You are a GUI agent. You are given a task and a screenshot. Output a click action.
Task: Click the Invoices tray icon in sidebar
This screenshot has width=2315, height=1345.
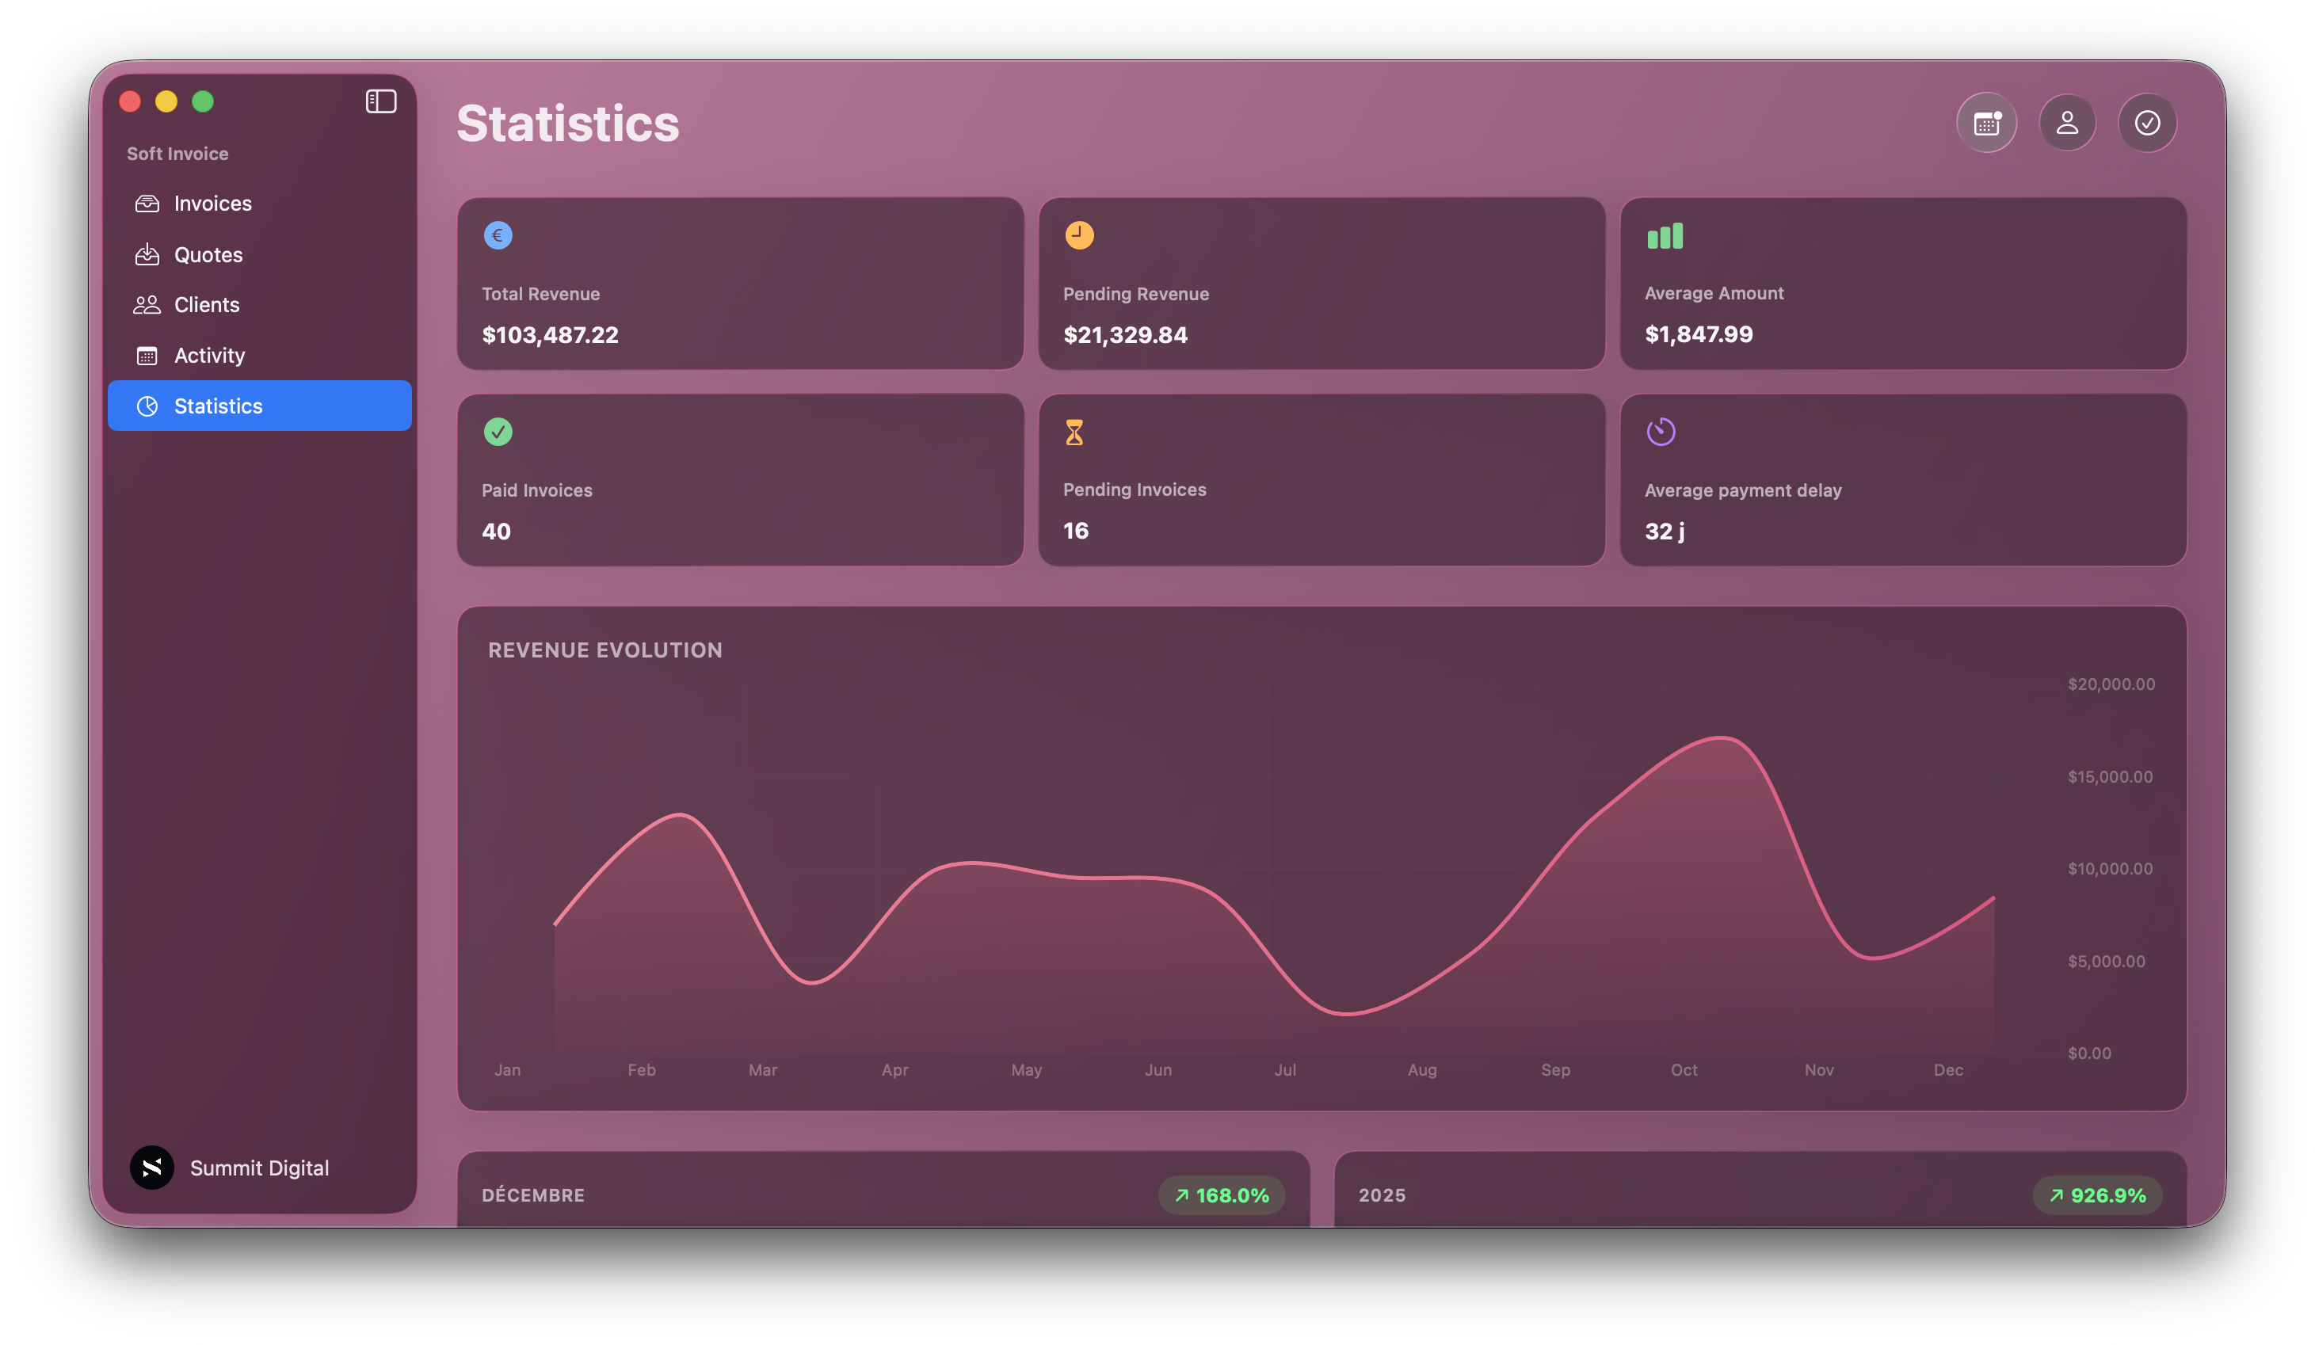pyautogui.click(x=147, y=203)
